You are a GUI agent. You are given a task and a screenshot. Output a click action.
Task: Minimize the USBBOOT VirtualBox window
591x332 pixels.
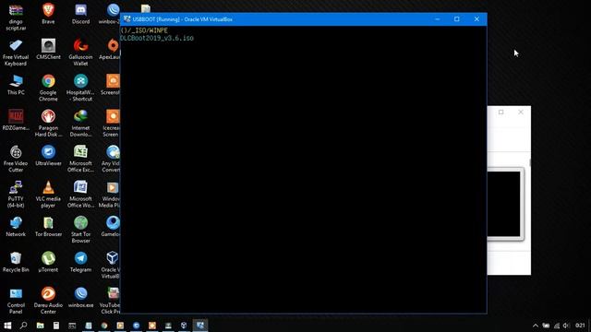pyautogui.click(x=437, y=19)
